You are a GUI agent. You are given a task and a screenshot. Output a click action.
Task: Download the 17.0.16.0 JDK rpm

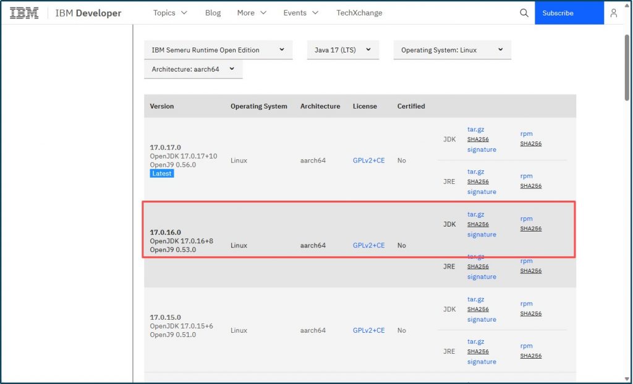[526, 219]
